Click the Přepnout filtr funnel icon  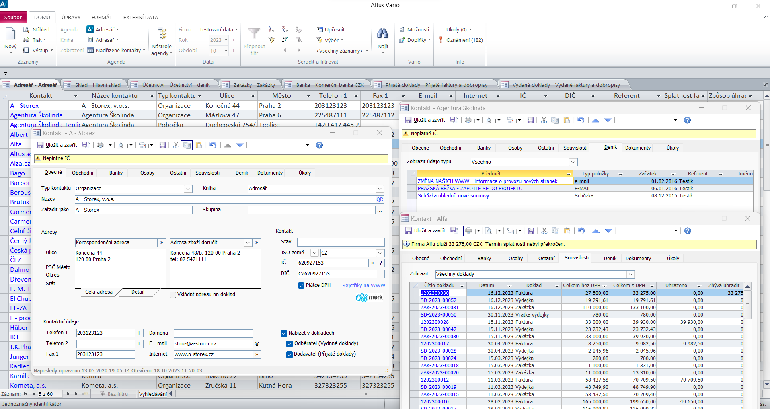tap(254, 34)
